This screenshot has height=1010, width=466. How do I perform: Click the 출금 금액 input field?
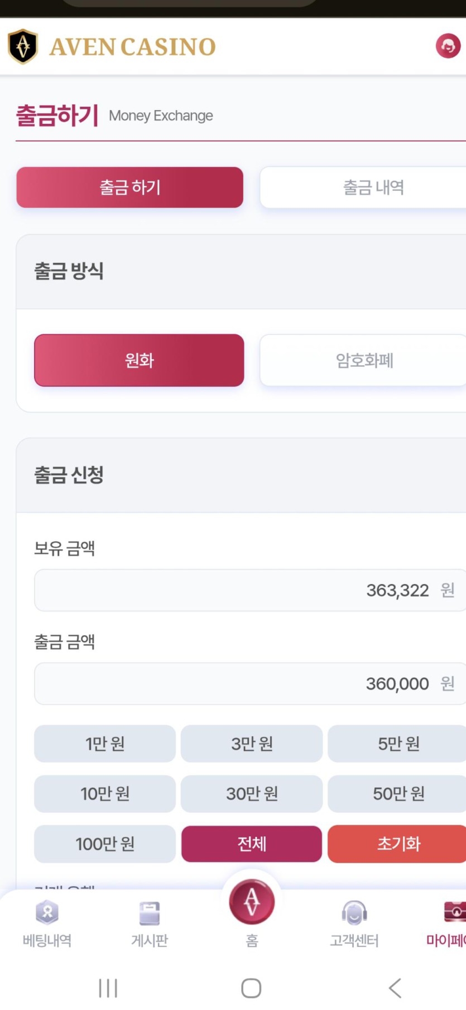click(250, 683)
